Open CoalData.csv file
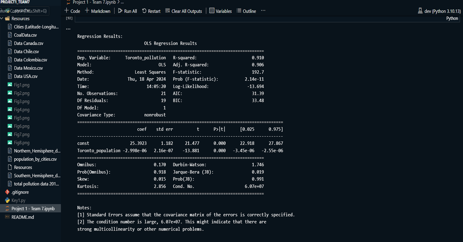 click(25, 35)
